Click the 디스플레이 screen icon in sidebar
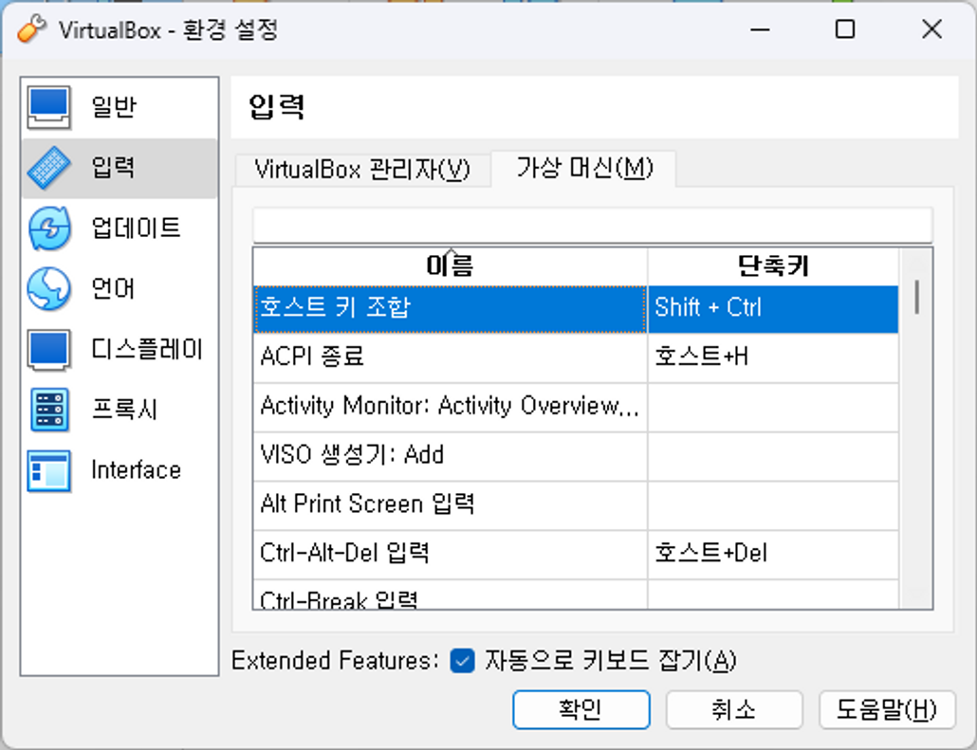This screenshot has height=750, width=977. click(48, 350)
